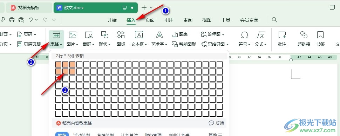Insert a 批注 comment
The width and height of the screenshot is (340, 136).
[x=282, y=39]
